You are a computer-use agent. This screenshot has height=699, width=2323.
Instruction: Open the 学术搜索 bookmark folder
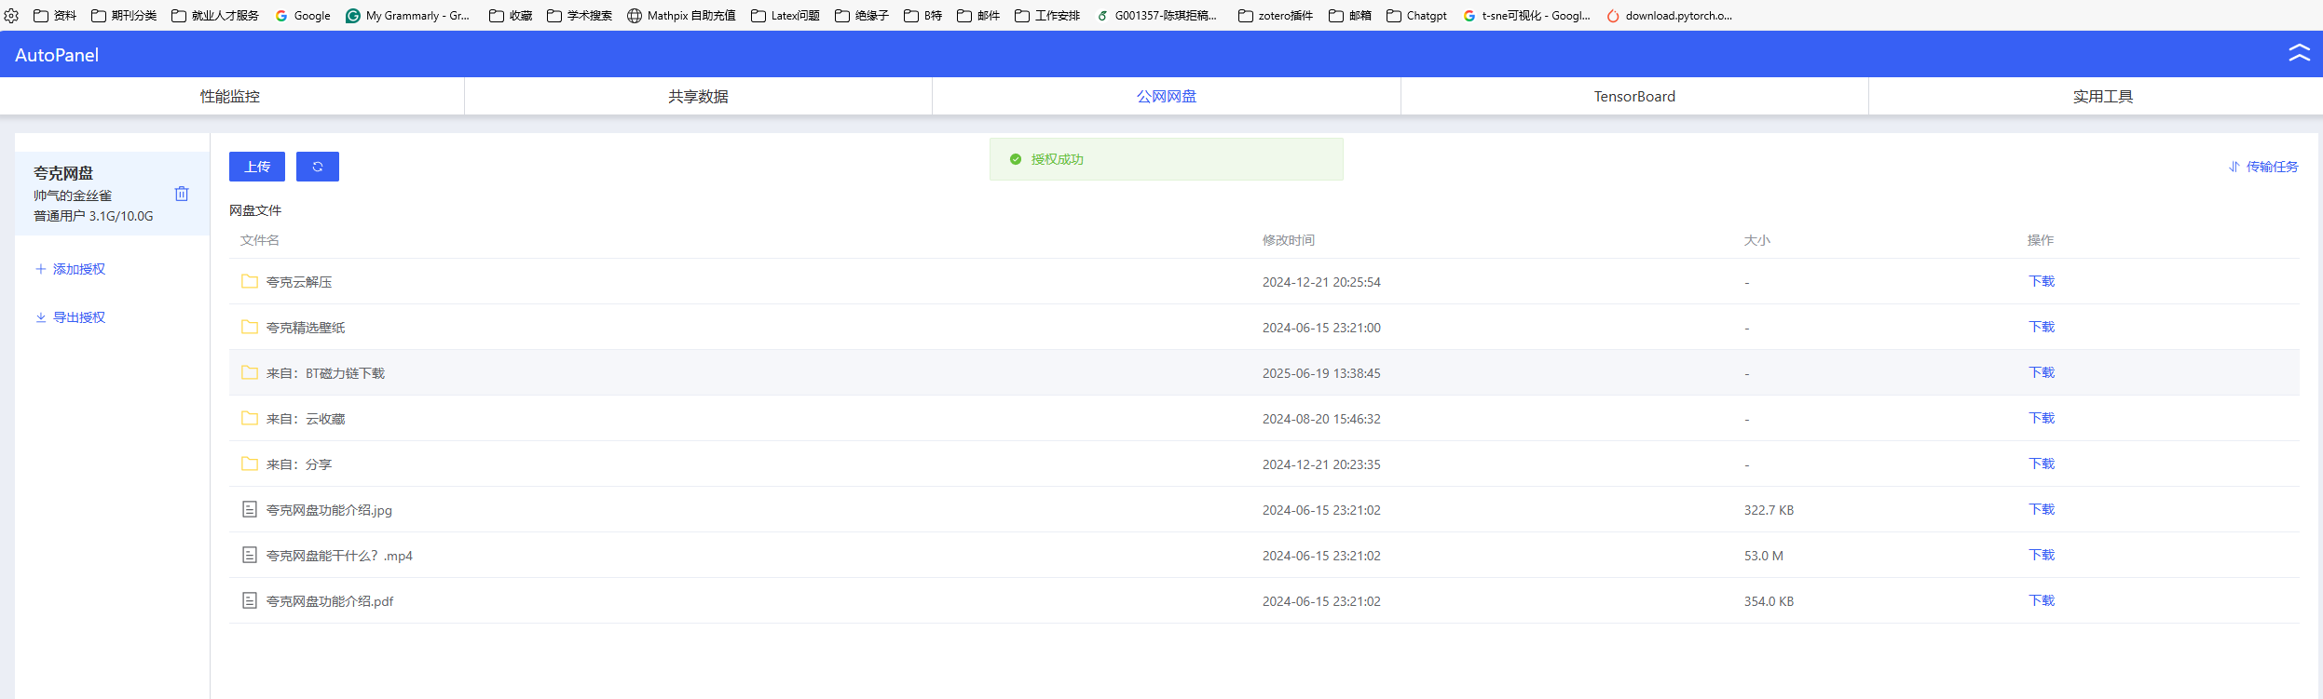click(x=580, y=15)
